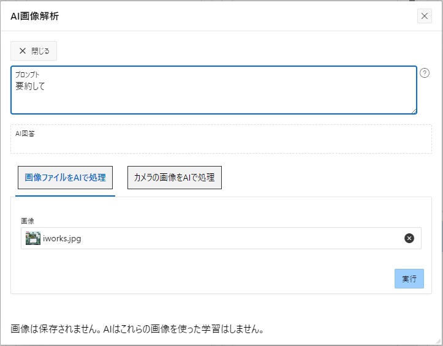Image resolution: width=443 pixels, height=346 pixels.
Task: Close the AI画像解析 dialog with the X icon
Action: [425, 16]
